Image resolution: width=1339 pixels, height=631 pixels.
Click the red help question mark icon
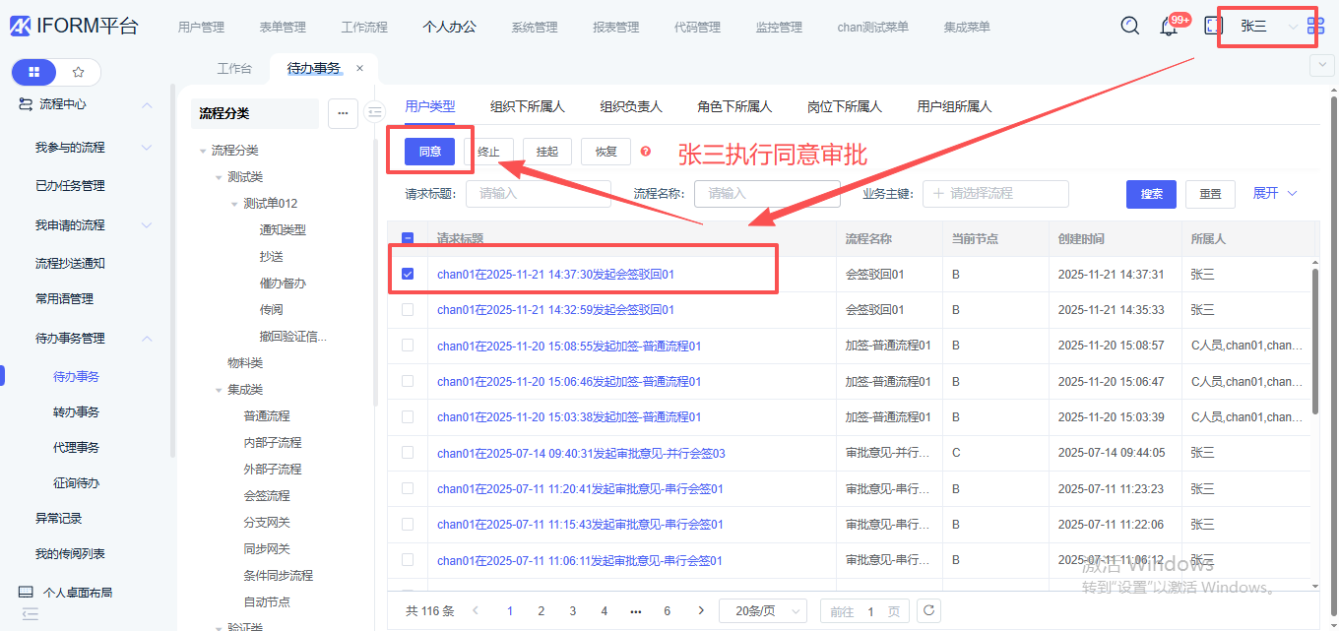click(646, 152)
